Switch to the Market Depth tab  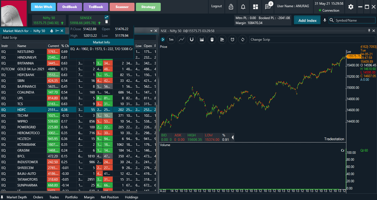coord(17,197)
